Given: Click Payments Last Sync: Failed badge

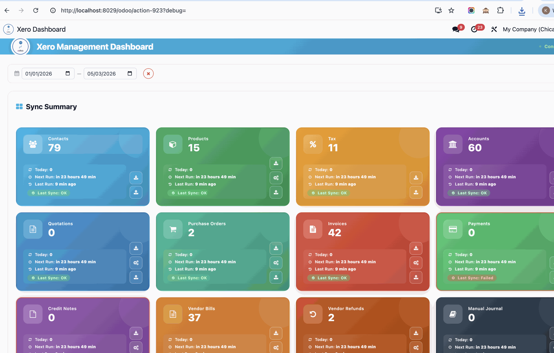Looking at the screenshot, I should [472, 278].
